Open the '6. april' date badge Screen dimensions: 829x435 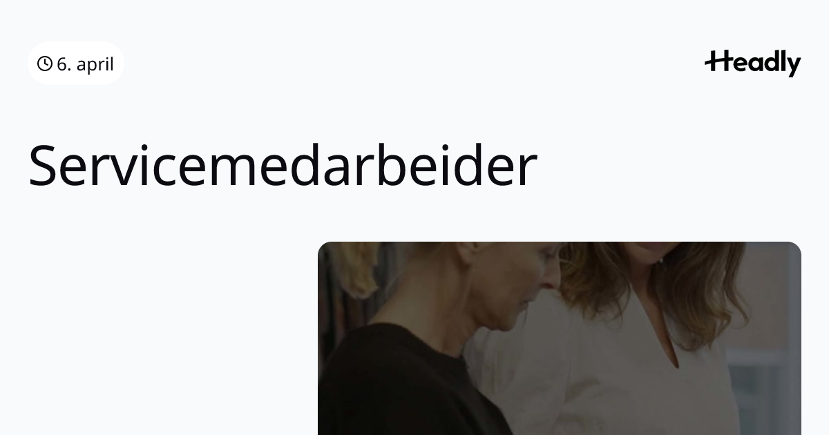tap(76, 64)
